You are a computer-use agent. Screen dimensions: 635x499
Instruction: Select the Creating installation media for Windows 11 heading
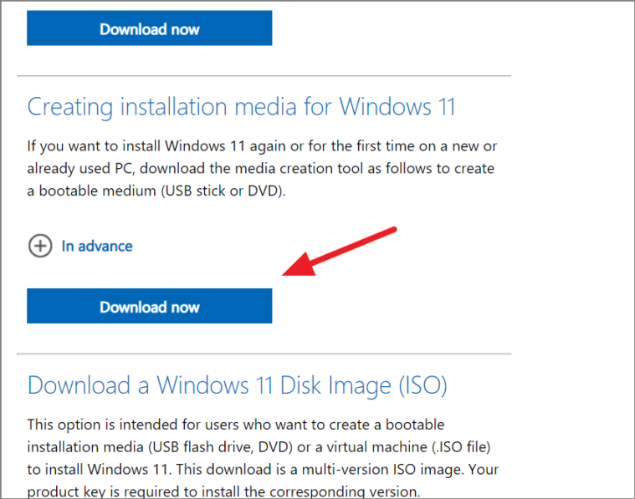241,107
